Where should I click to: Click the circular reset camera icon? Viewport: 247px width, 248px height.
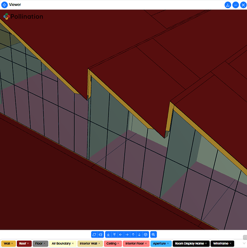[x=146, y=235]
